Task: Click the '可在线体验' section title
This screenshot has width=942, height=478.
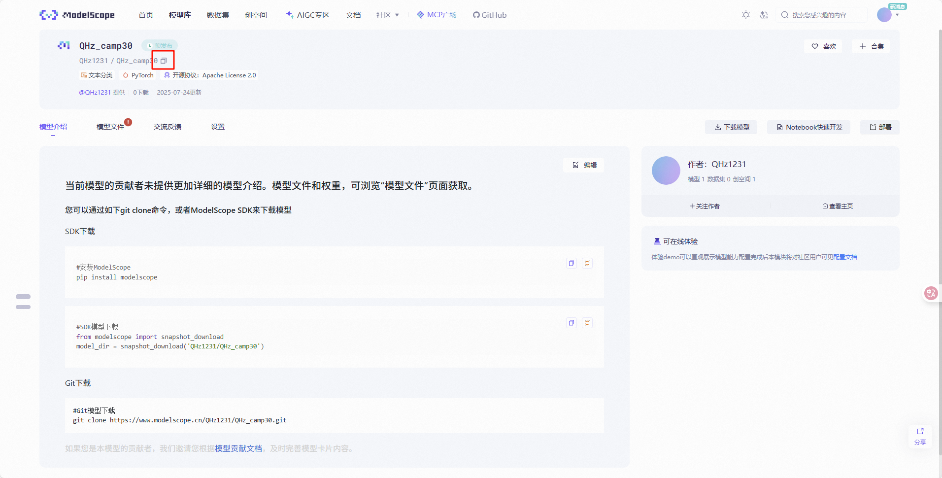Action: pos(680,241)
